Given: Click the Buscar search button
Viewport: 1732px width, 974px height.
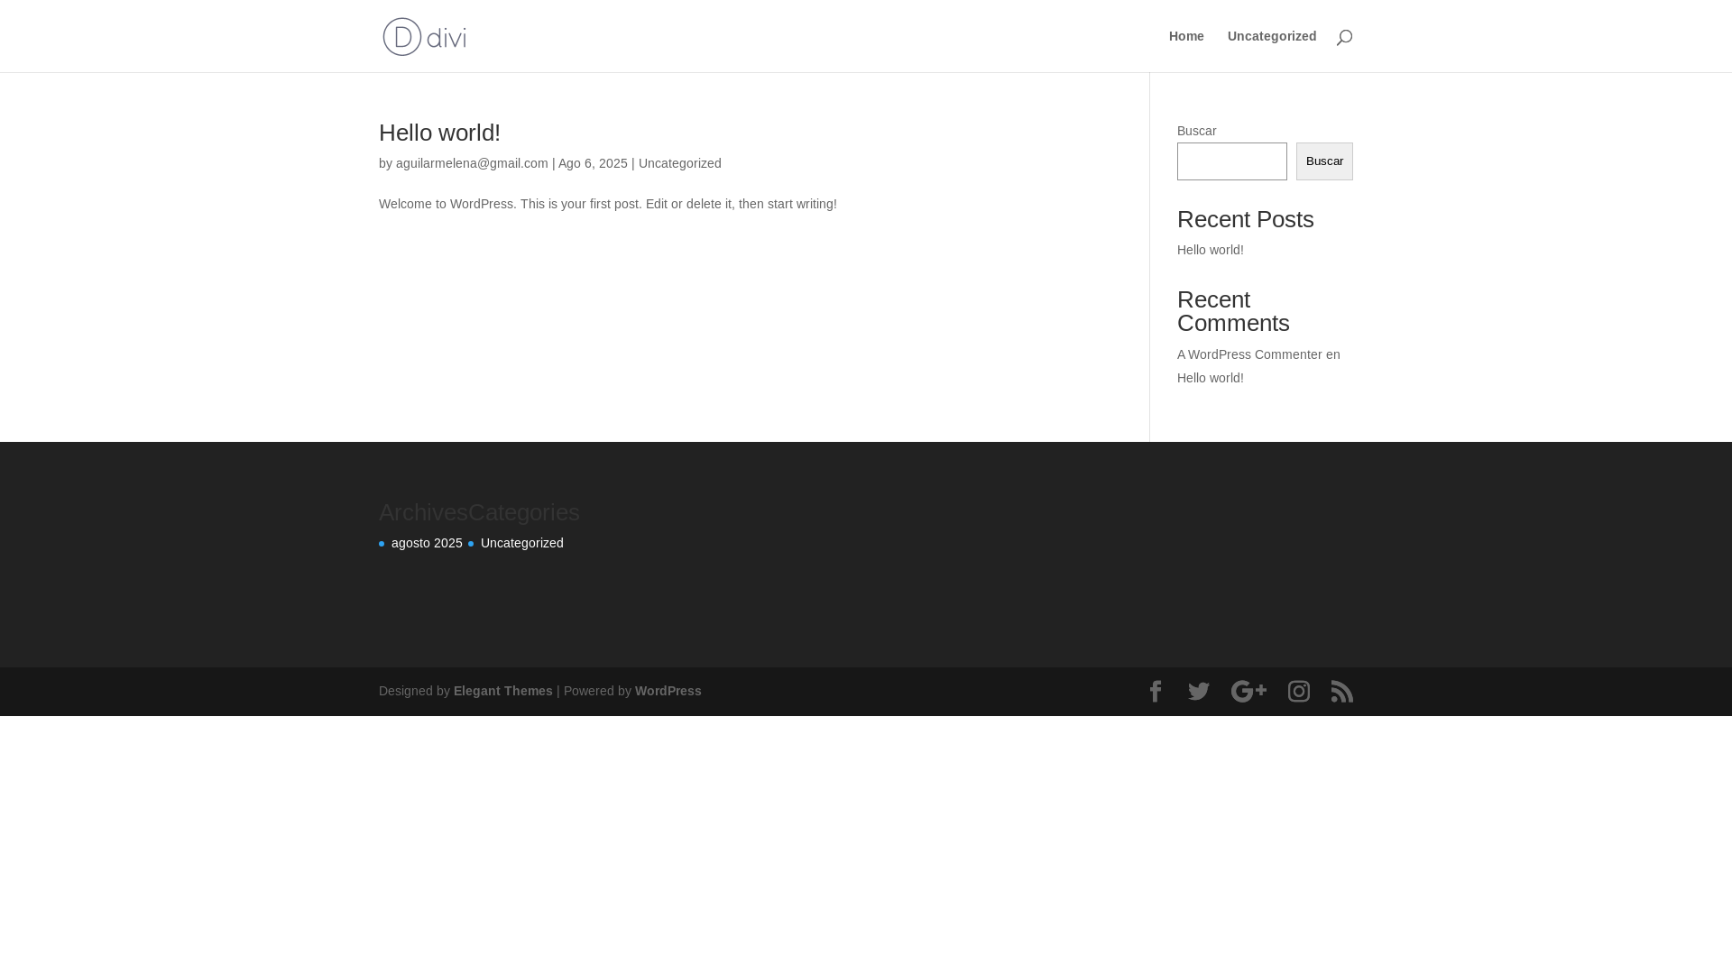Looking at the screenshot, I should click(x=1324, y=161).
